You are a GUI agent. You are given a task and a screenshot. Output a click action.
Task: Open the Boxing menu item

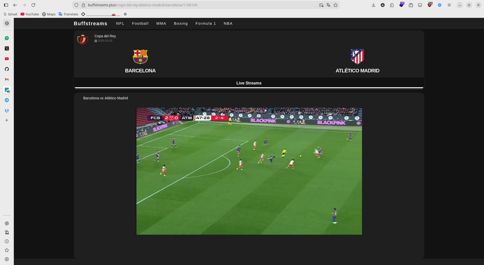(181, 23)
